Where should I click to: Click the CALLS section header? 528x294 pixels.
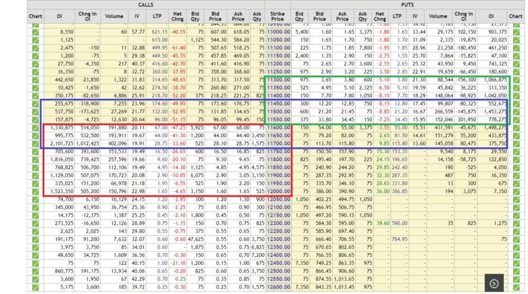pos(146,5)
